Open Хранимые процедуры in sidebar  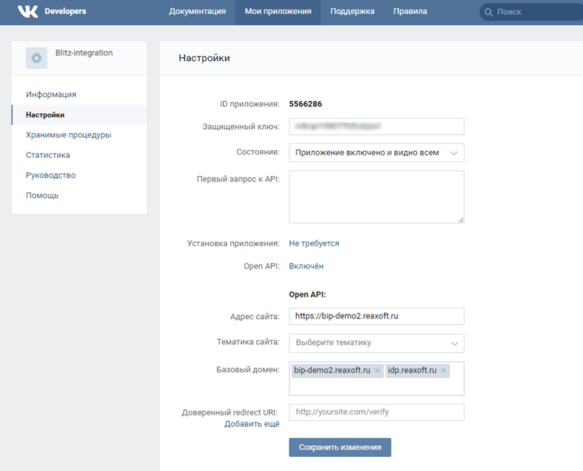point(68,135)
